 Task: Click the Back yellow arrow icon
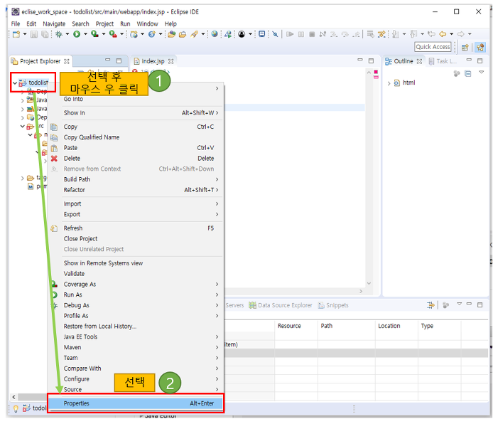[443, 33]
